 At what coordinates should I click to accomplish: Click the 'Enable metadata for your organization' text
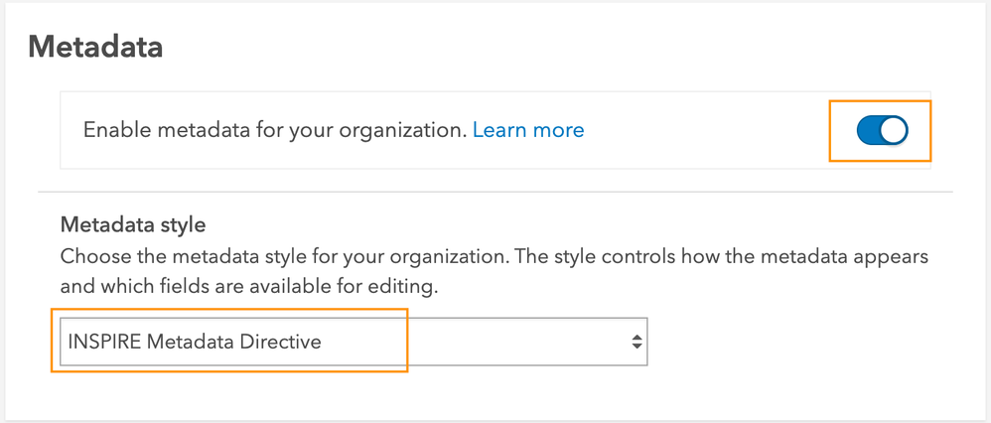point(274,130)
